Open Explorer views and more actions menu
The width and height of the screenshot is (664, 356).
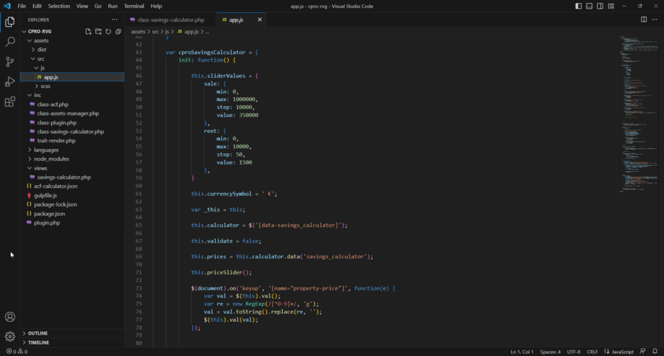(x=114, y=19)
